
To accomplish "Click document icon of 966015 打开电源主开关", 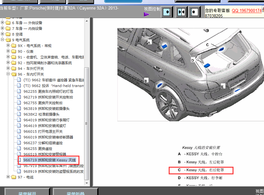I will 19,131.
